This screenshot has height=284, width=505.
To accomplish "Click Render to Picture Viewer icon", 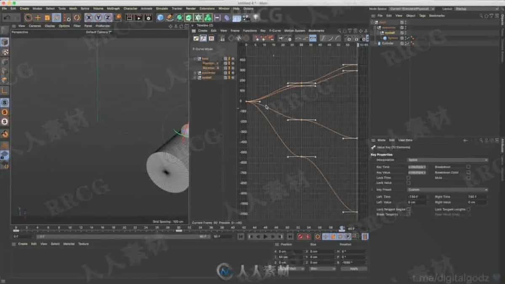I will click(x=139, y=18).
